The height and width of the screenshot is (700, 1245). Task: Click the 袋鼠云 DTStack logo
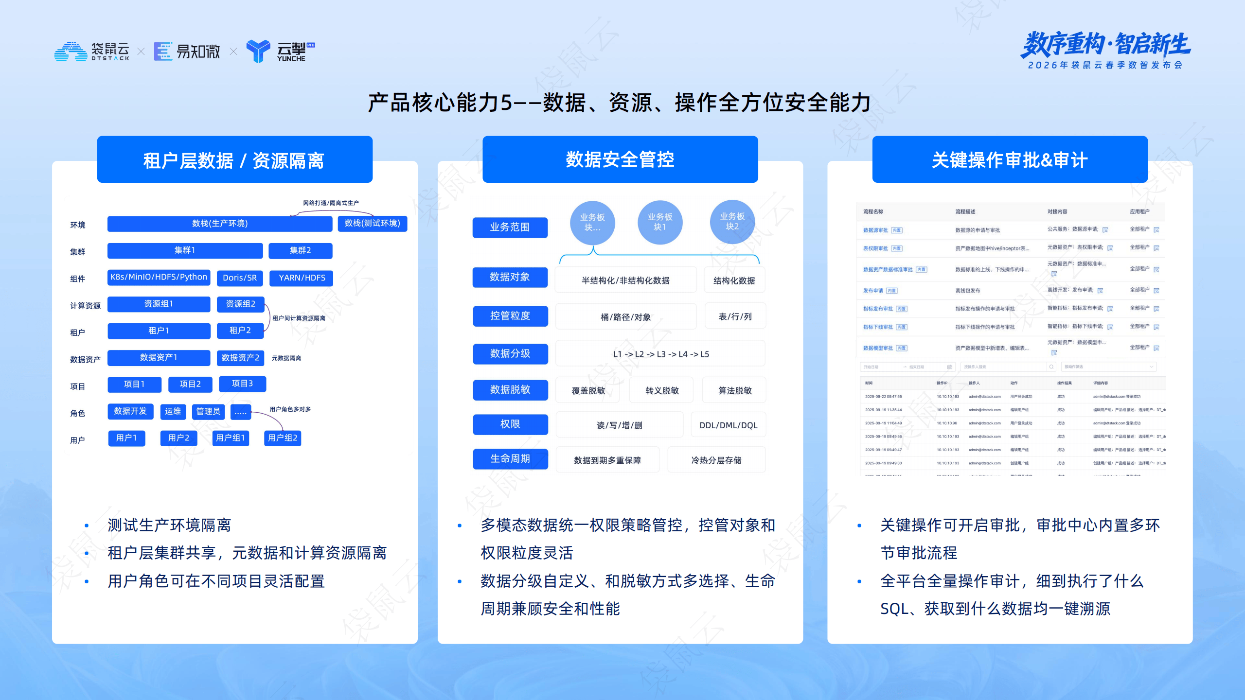coord(92,52)
